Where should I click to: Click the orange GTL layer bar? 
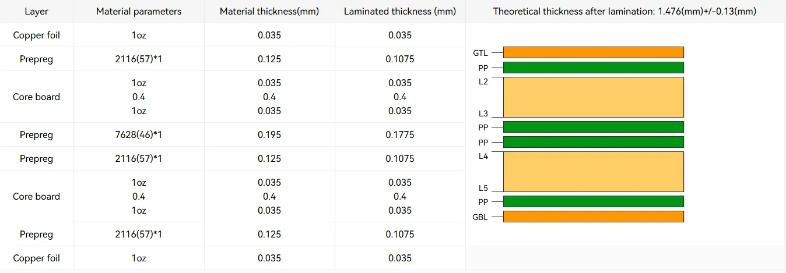(593, 52)
